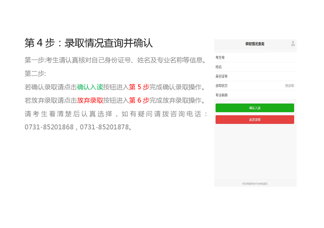The height and width of the screenshot is (228, 324).
Task: Click the 录取状态 label
Action: pos(221,86)
